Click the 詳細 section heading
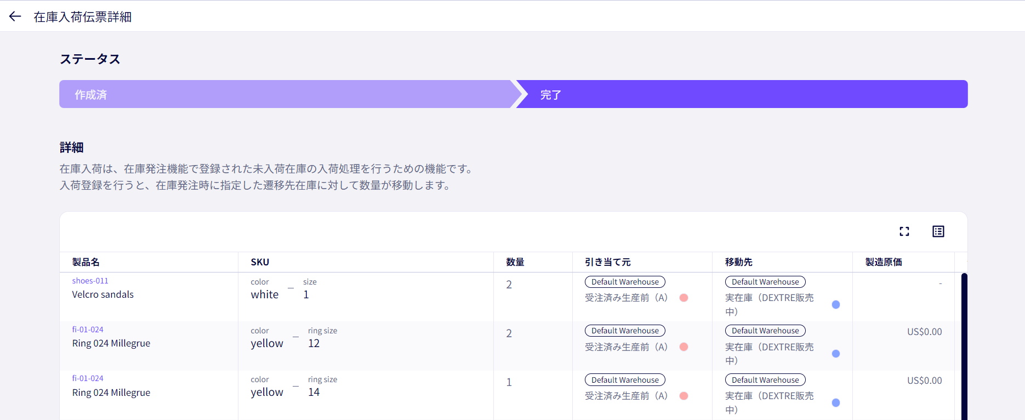This screenshot has height=420, width=1025. coord(72,147)
